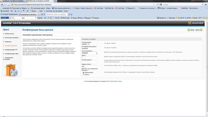The height and width of the screenshot is (117, 208).
Task: Open the Tools menu in StumbleUpon toolbar
Action: click(66, 11)
